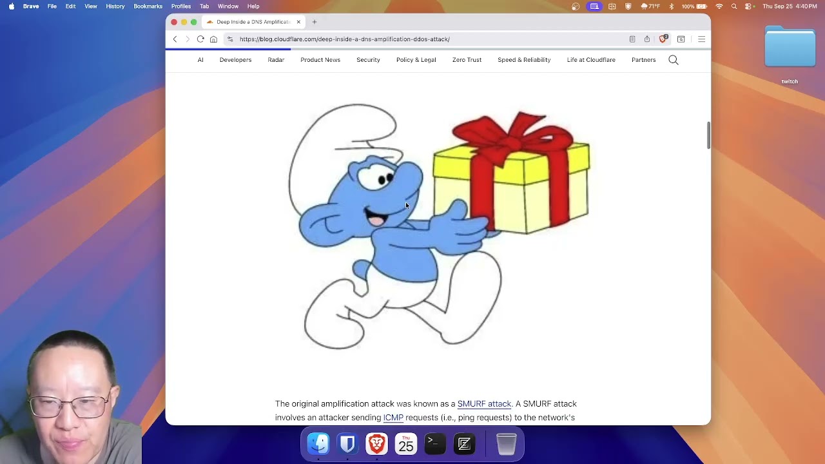Open Brave Browser in the Dock
This screenshot has width=825, height=464.
tap(376, 443)
